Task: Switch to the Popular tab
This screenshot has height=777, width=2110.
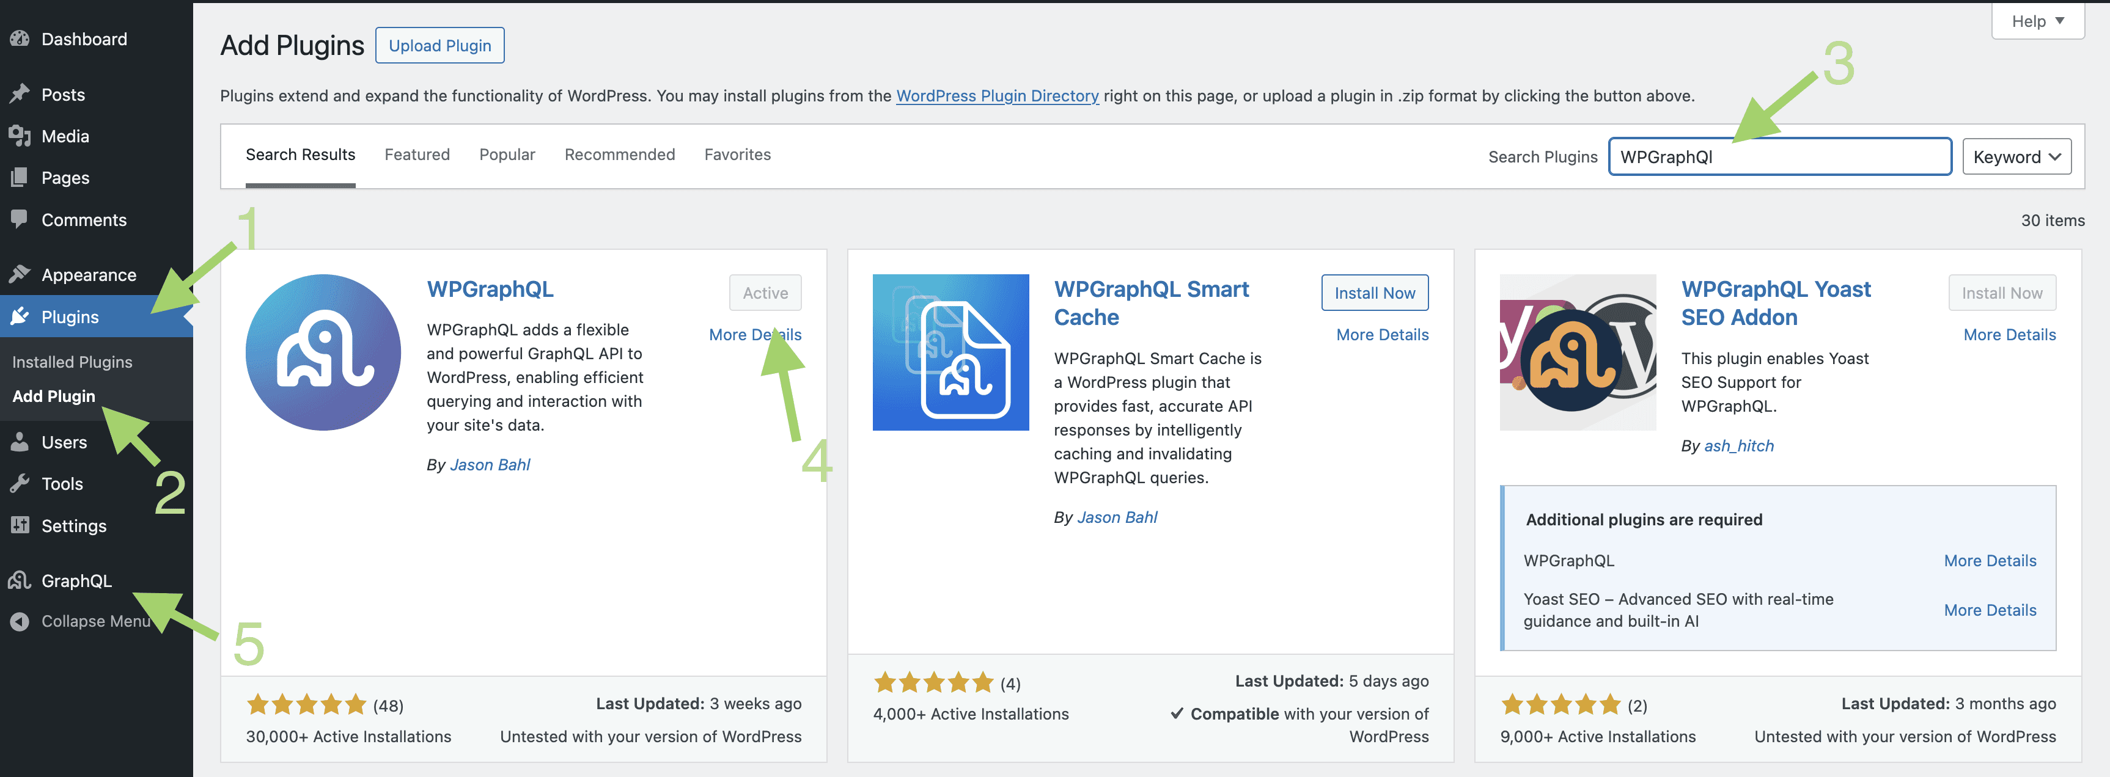Action: (507, 155)
